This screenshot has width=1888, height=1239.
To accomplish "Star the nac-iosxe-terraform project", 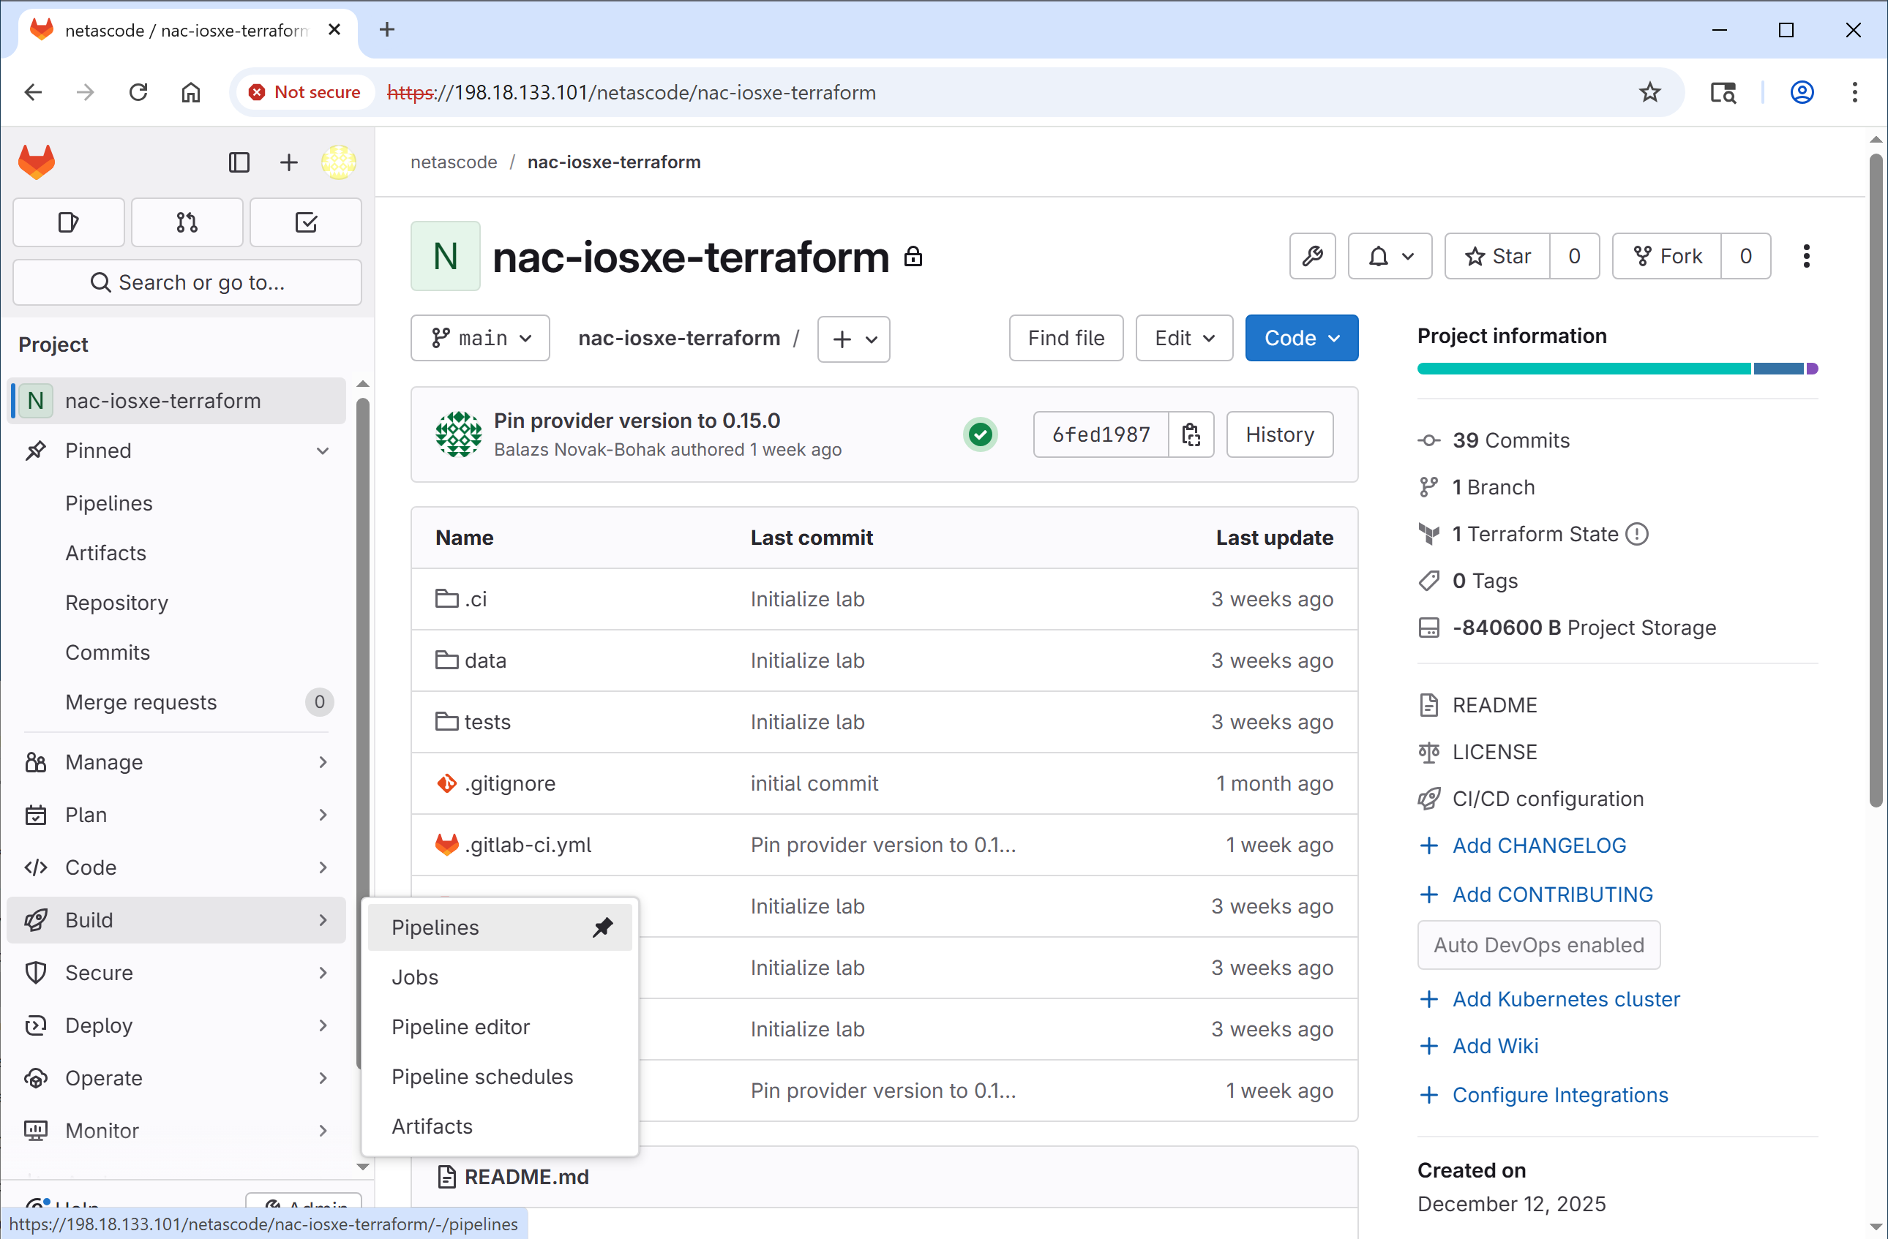I will (1497, 256).
